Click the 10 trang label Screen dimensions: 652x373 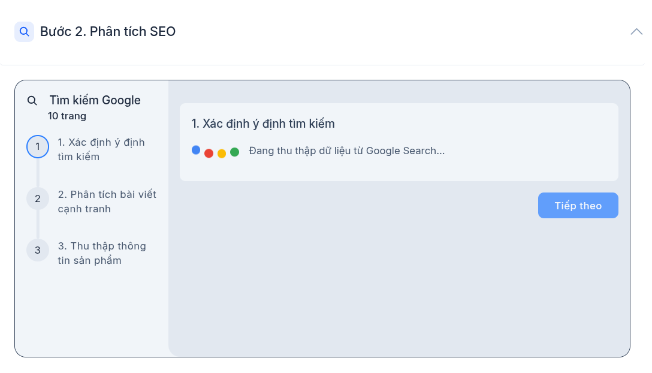(x=67, y=116)
